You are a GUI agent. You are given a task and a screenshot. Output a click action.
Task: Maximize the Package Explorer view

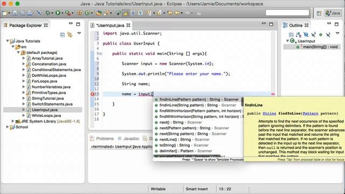click(78, 24)
